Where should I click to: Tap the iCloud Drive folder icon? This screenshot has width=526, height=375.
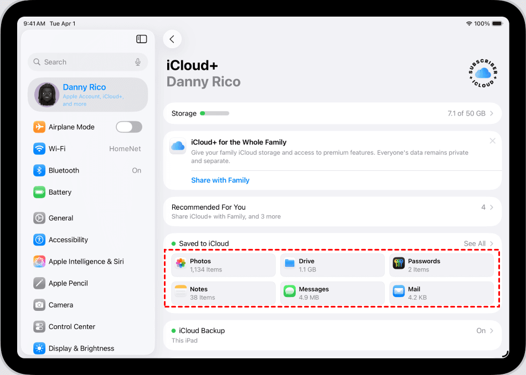[290, 263]
